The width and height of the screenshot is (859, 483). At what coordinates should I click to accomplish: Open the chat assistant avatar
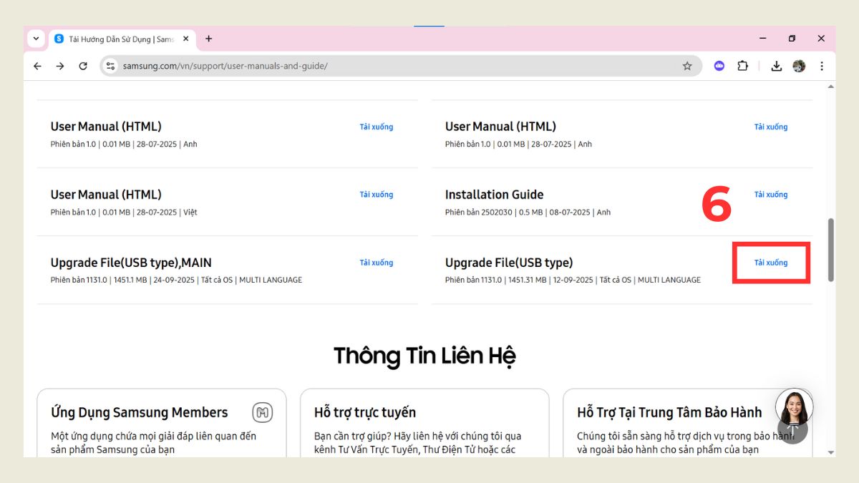pos(794,407)
